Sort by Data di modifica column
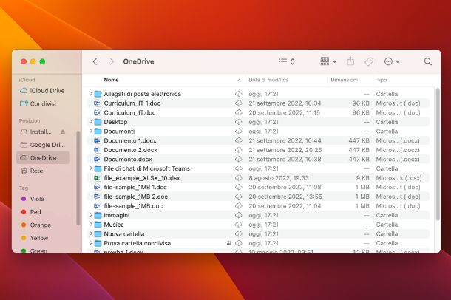This screenshot has height=300, width=451. [268, 80]
